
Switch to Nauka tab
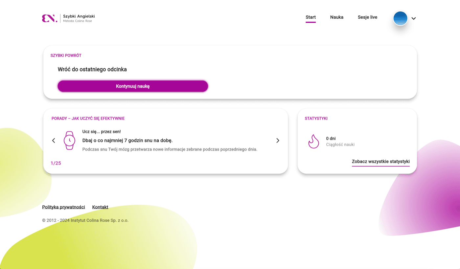pyautogui.click(x=337, y=17)
